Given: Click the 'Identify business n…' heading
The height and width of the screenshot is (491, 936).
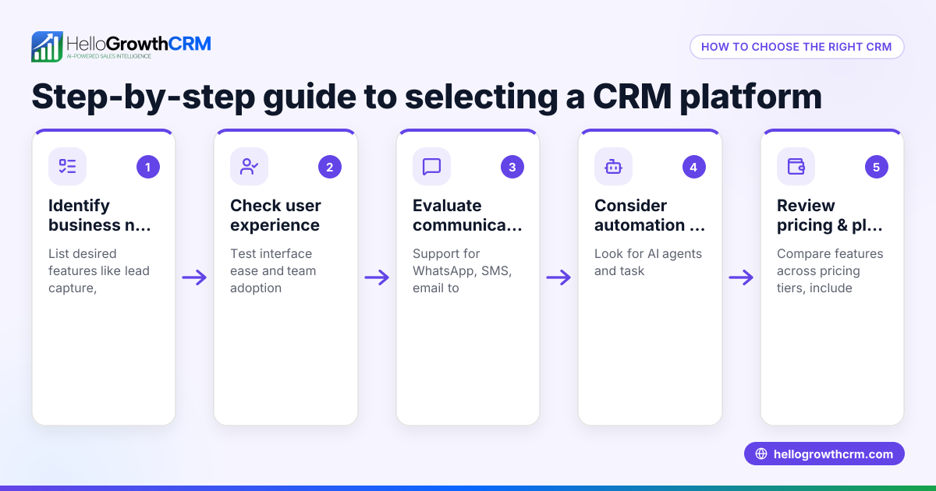Looking at the screenshot, I should 100,215.
